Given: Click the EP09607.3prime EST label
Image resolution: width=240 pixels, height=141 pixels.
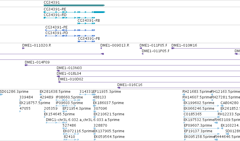Looking at the screenshot, I should pyautogui.click(x=198, y=125).
